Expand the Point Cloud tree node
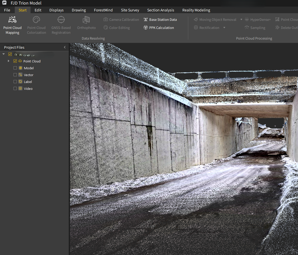This screenshot has height=255, width=298. pos(9,61)
